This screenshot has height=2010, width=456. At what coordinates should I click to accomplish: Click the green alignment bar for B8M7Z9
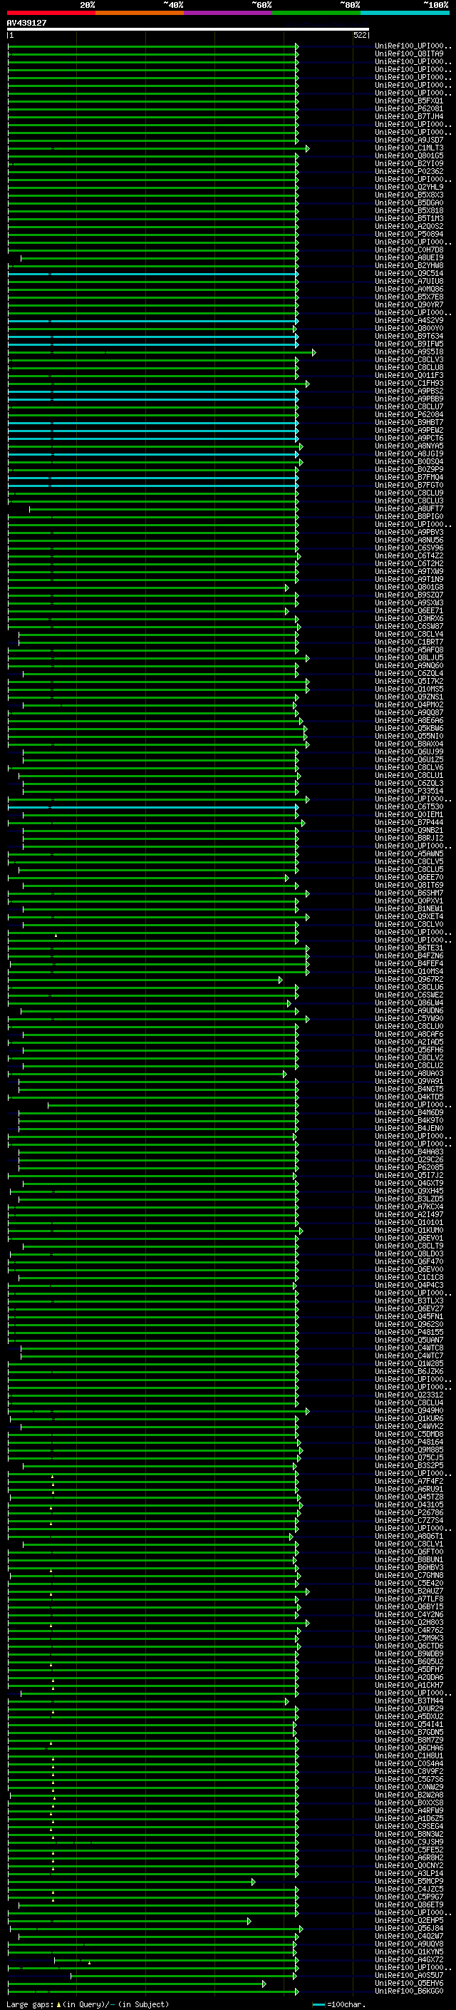tap(152, 1740)
